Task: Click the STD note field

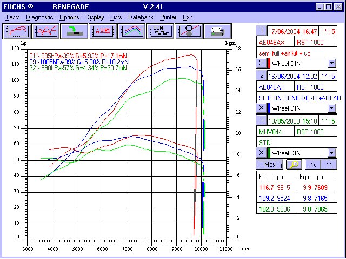Action: click(297, 142)
